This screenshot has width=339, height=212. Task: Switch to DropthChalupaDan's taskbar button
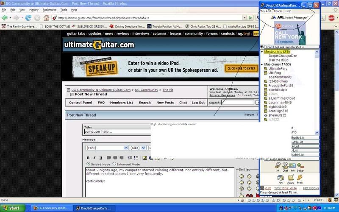point(94,208)
